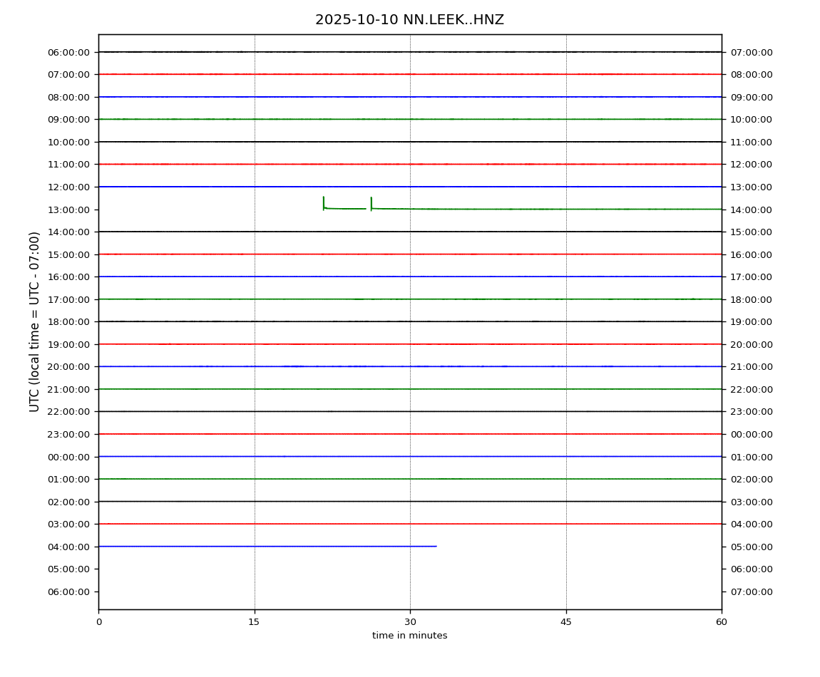Click the "15" tick label on the x-axis
The height and width of the screenshot is (677, 820).
click(254, 622)
